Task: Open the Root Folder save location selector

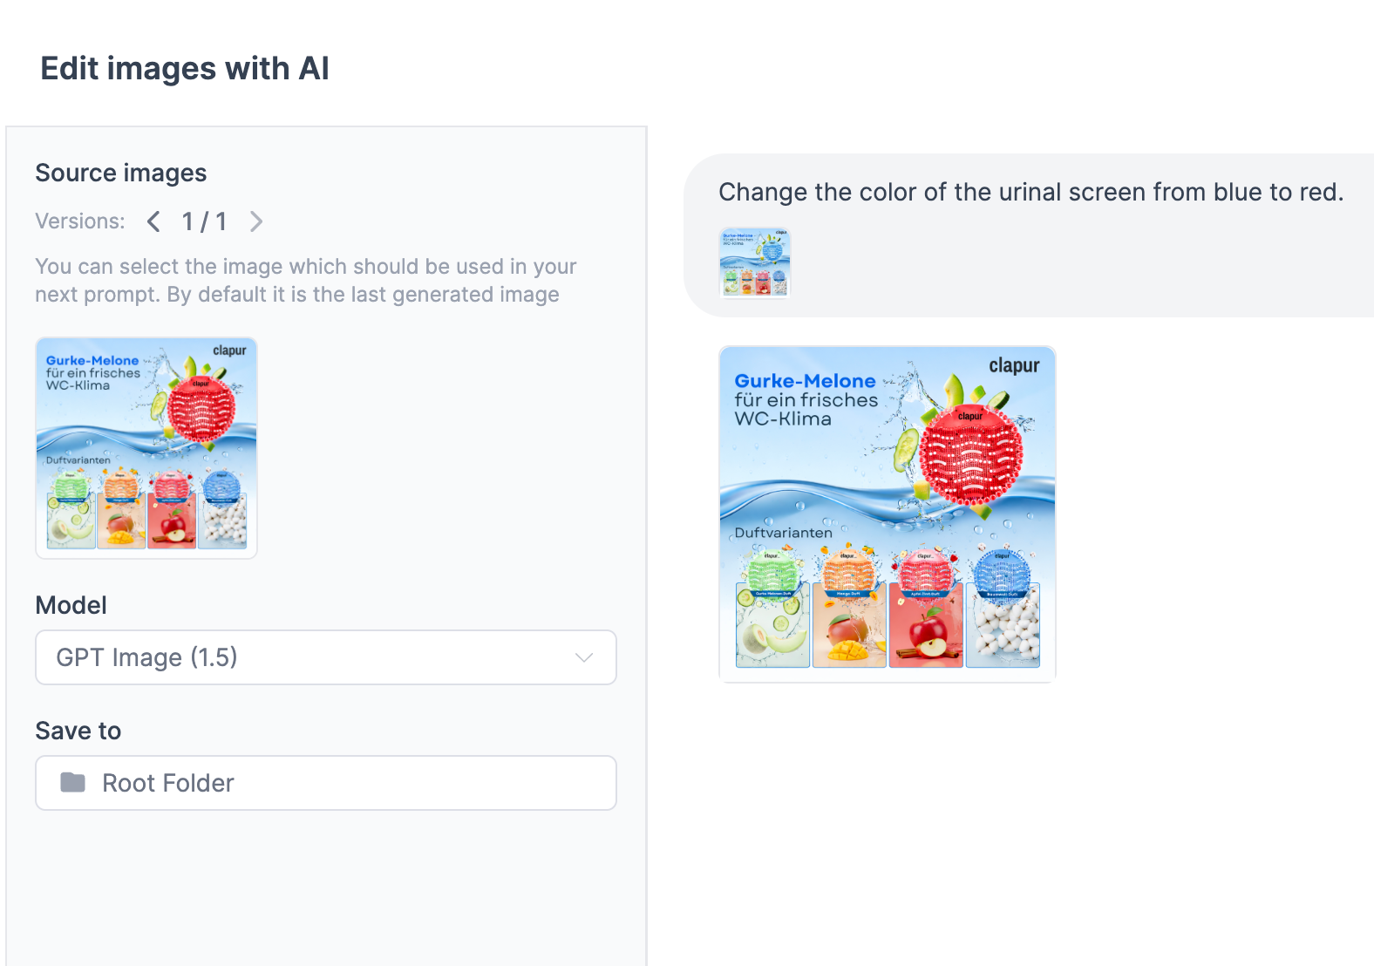Action: pos(325,783)
